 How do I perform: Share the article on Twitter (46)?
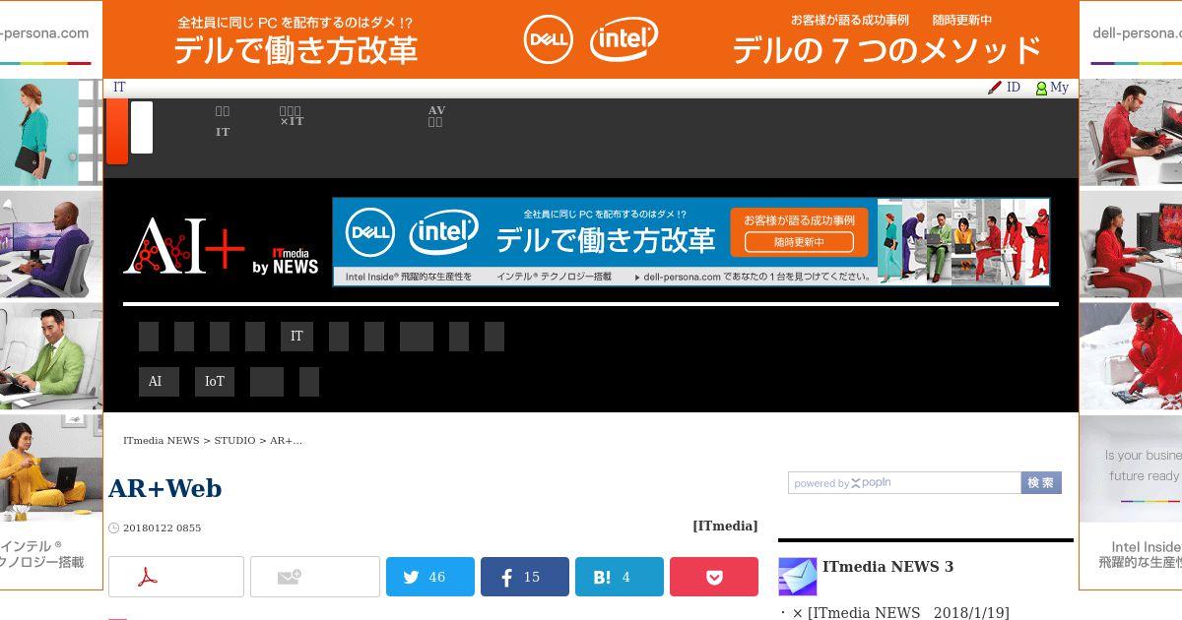[429, 577]
